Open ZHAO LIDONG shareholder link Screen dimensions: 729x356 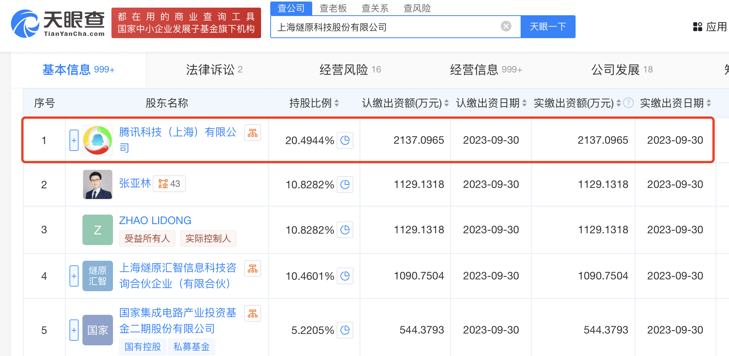coord(155,220)
